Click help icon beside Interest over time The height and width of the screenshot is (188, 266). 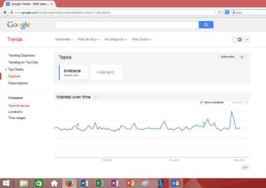point(96,97)
